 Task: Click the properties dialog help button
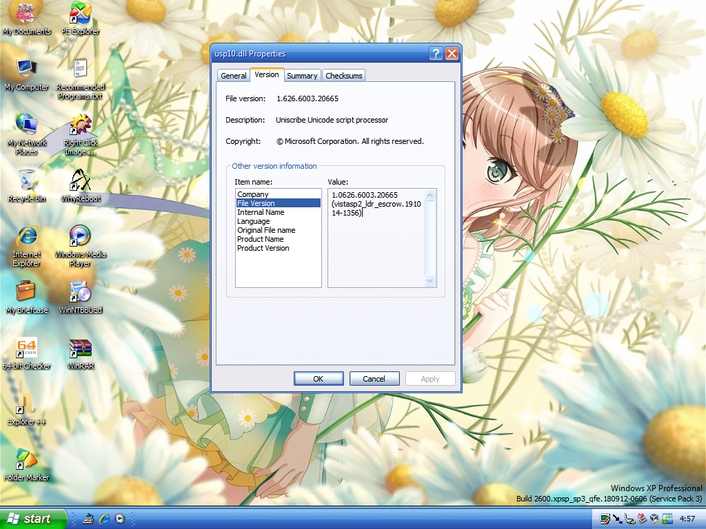click(436, 54)
